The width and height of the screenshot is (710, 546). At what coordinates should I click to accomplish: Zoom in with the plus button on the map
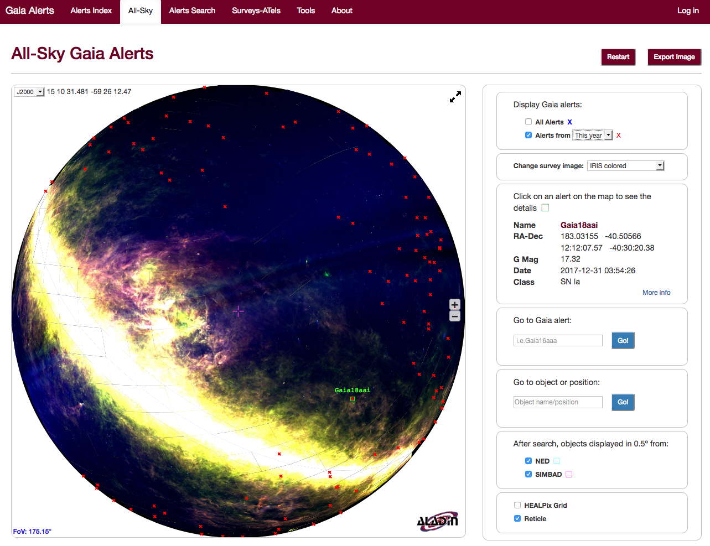pyautogui.click(x=455, y=305)
